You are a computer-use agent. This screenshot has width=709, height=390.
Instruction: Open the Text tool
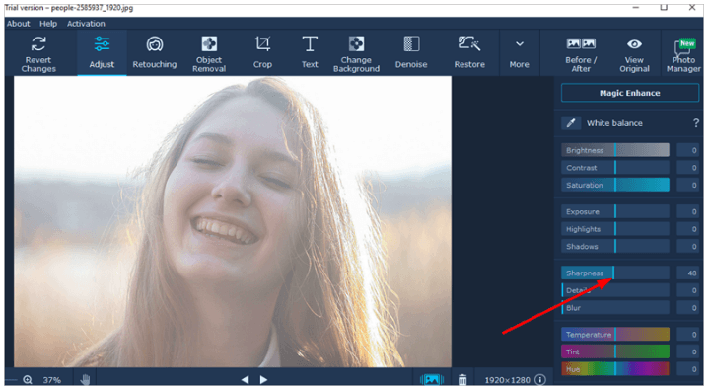click(x=310, y=53)
